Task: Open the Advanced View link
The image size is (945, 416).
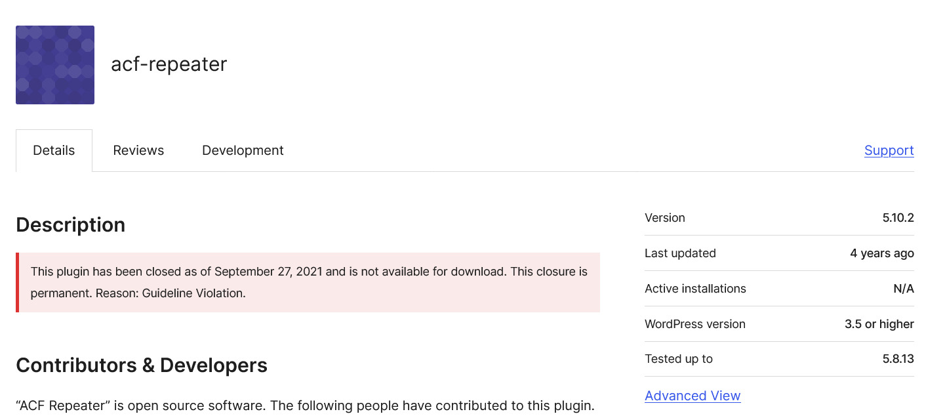Action: (693, 396)
